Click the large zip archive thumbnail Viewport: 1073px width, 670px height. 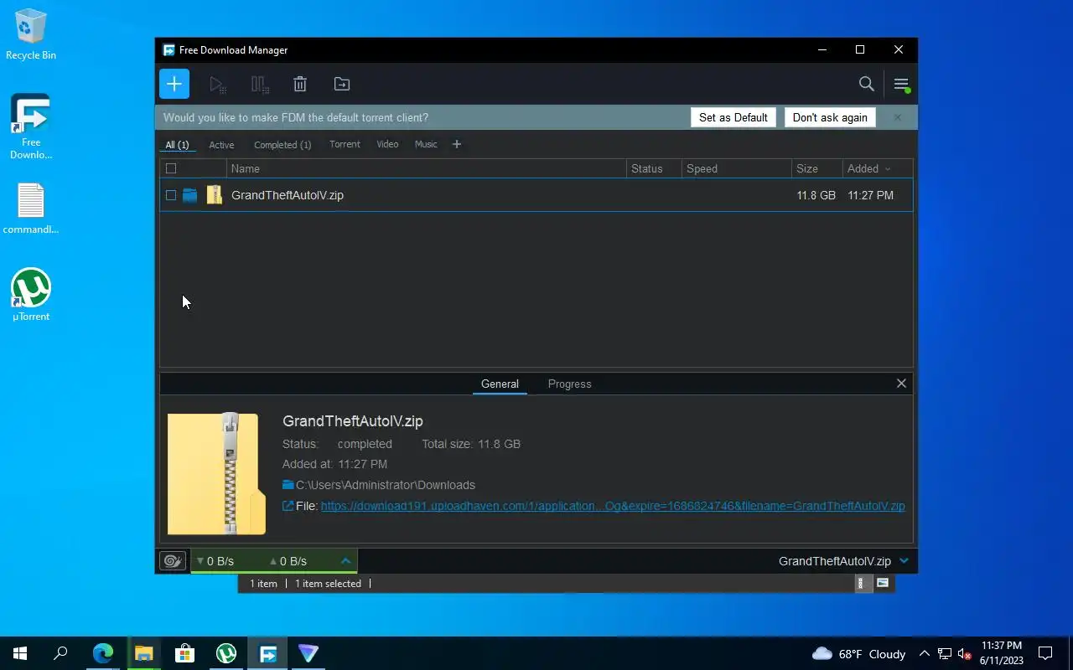click(x=216, y=473)
